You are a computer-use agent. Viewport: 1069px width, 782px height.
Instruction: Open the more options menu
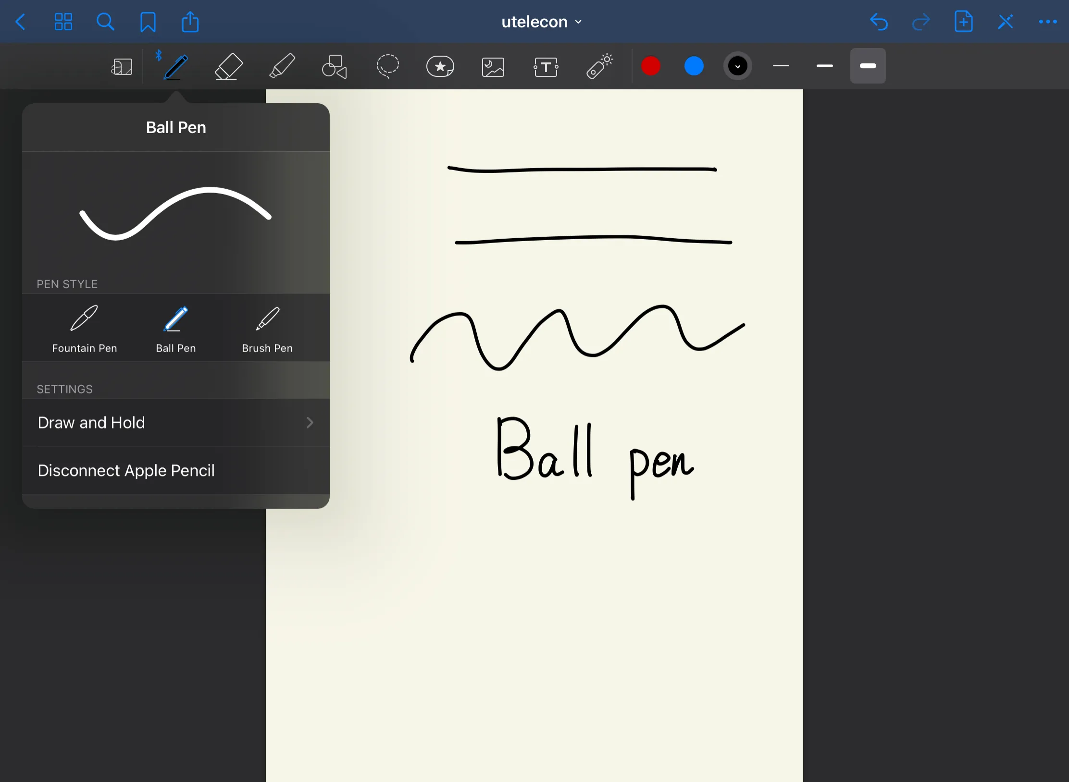coord(1048,22)
